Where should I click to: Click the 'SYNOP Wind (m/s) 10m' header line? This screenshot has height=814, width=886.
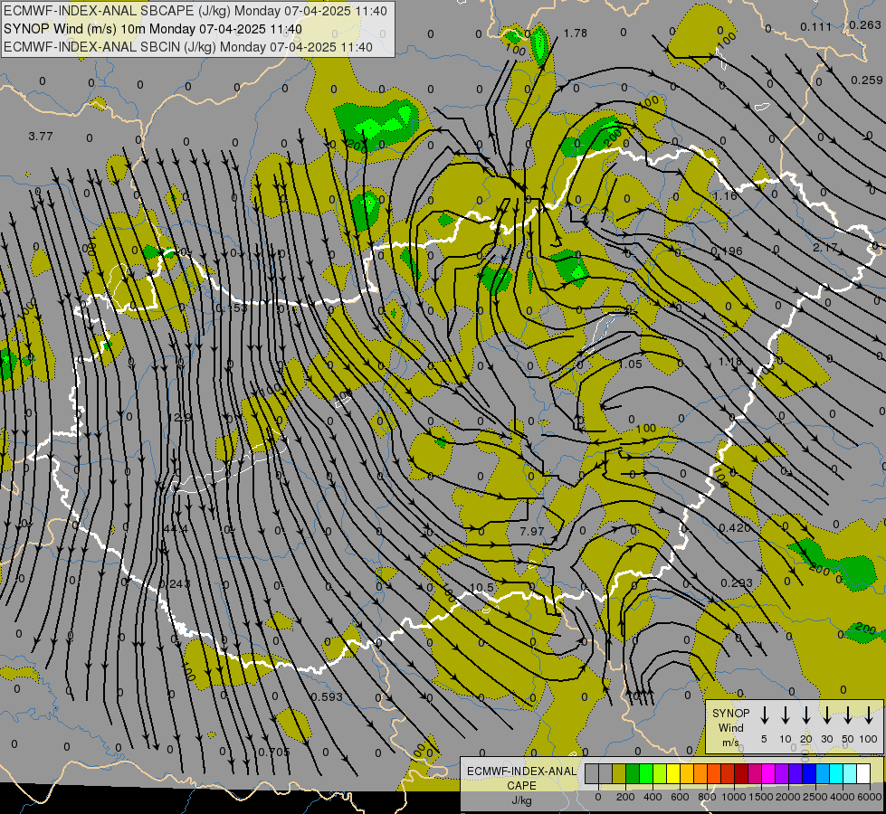pos(153,29)
